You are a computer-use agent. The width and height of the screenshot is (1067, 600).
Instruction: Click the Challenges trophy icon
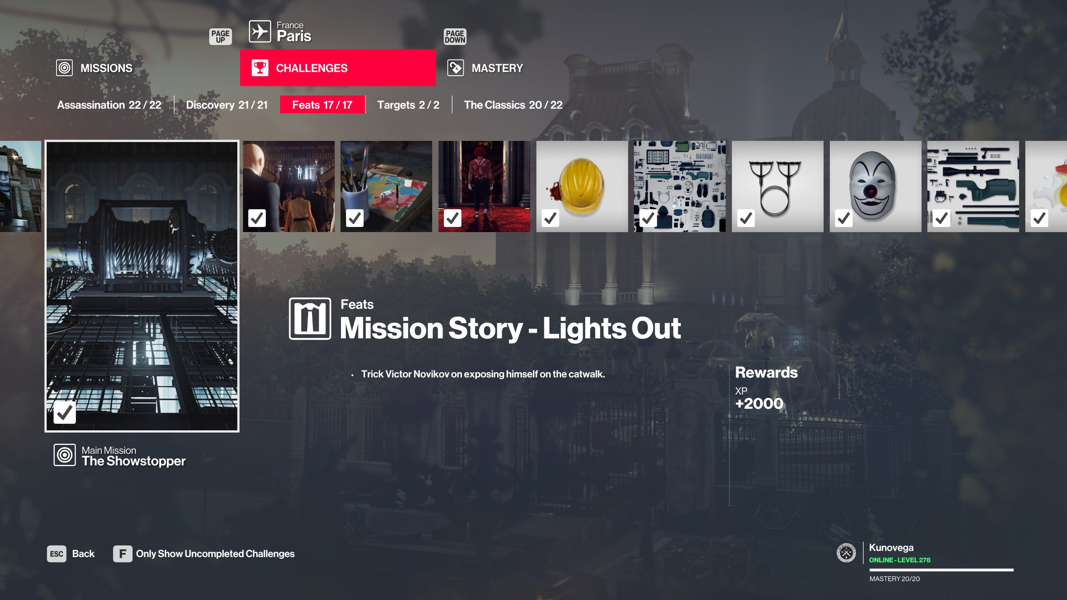click(x=260, y=68)
